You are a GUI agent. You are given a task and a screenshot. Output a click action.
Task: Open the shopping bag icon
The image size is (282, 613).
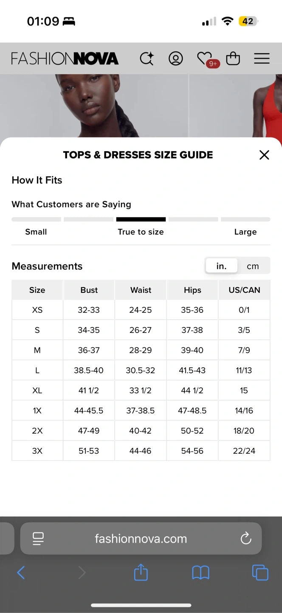[233, 58]
